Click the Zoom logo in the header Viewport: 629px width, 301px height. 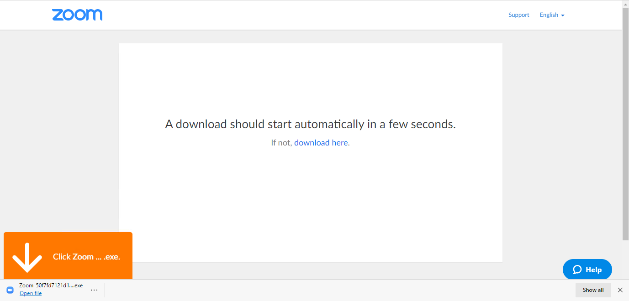pyautogui.click(x=77, y=15)
